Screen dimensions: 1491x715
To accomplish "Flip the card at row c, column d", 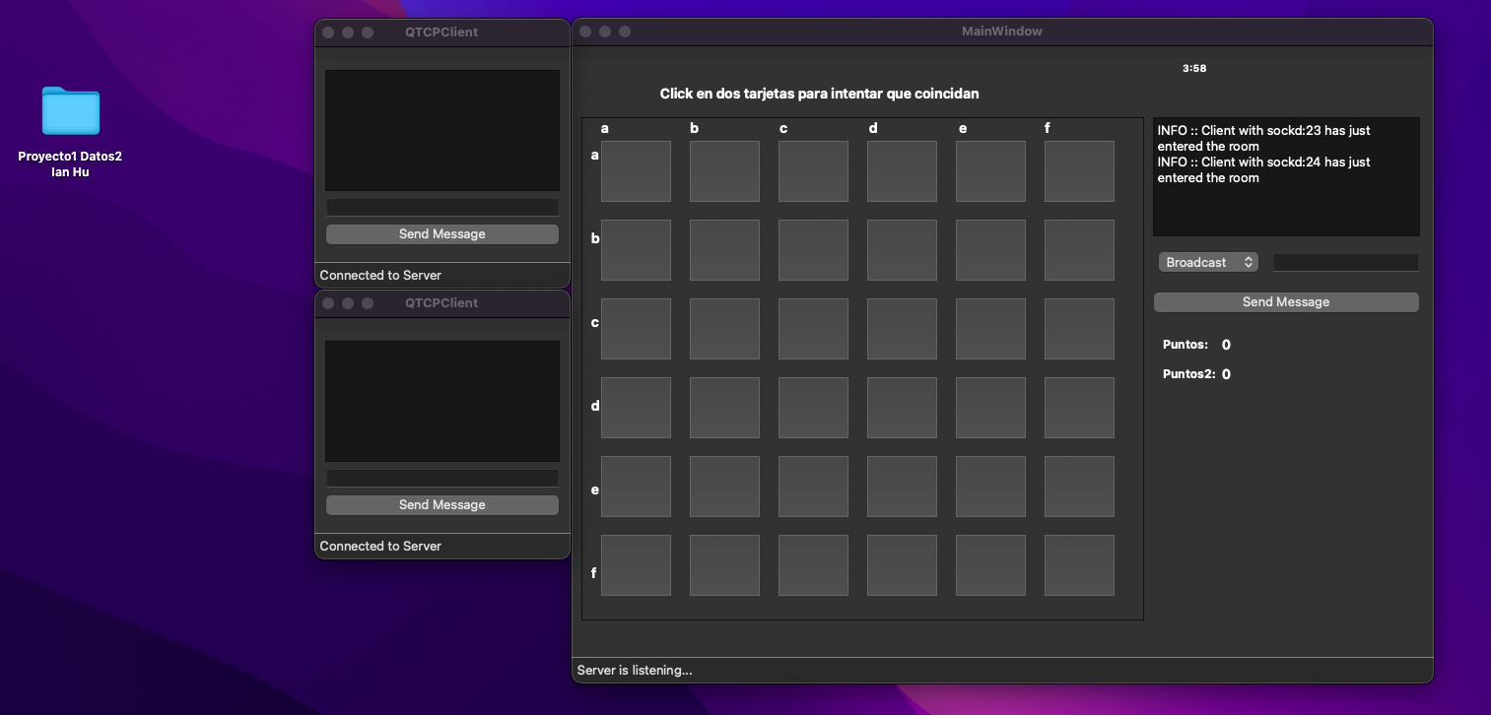I will click(x=902, y=328).
